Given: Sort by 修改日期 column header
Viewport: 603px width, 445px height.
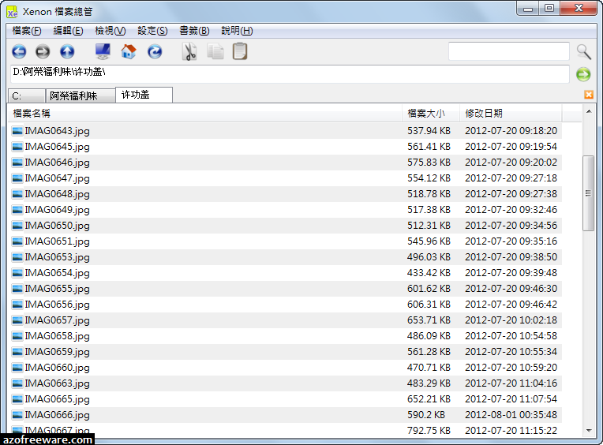Looking at the screenshot, I should pyautogui.click(x=511, y=114).
